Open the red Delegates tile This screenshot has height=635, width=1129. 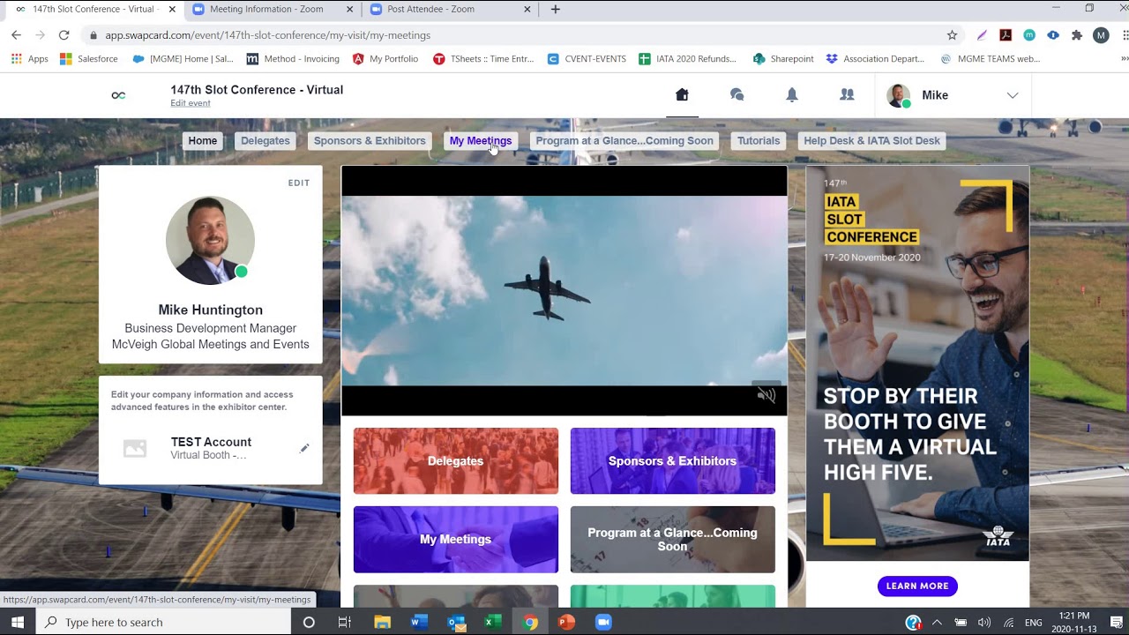click(x=456, y=461)
